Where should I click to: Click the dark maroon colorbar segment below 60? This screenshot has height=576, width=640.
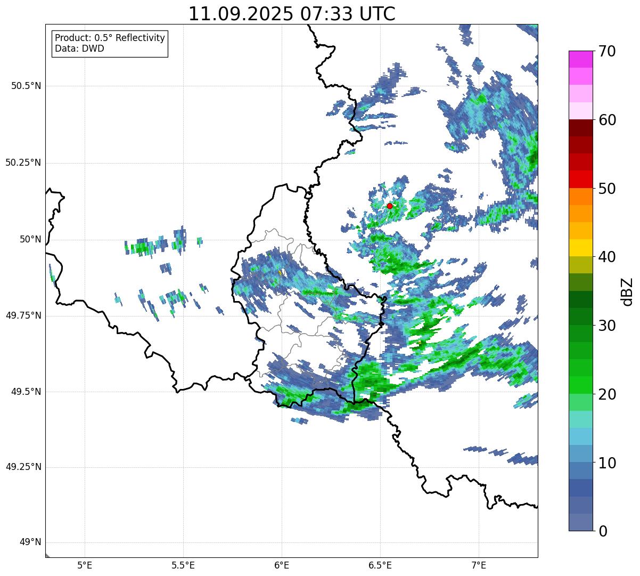click(580, 128)
